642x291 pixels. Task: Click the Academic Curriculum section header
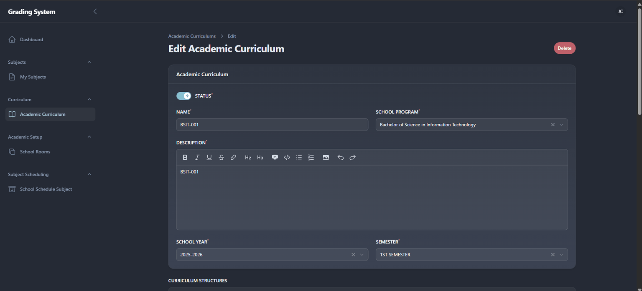pyautogui.click(x=202, y=74)
